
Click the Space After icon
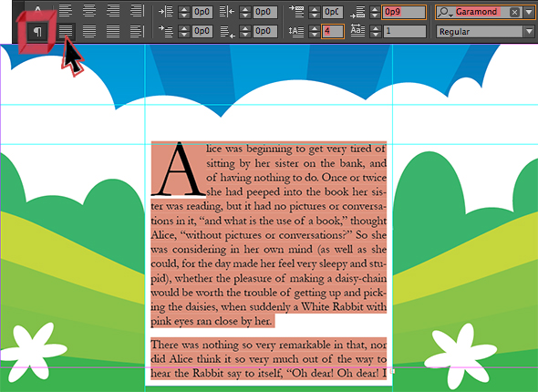[357, 13]
